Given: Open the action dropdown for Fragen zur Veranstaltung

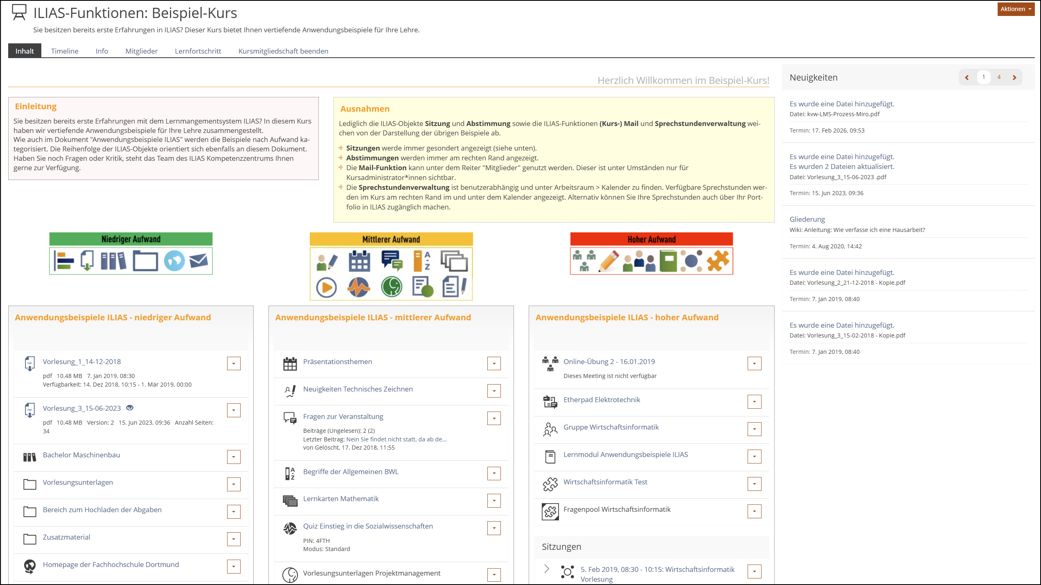Looking at the screenshot, I should point(494,418).
